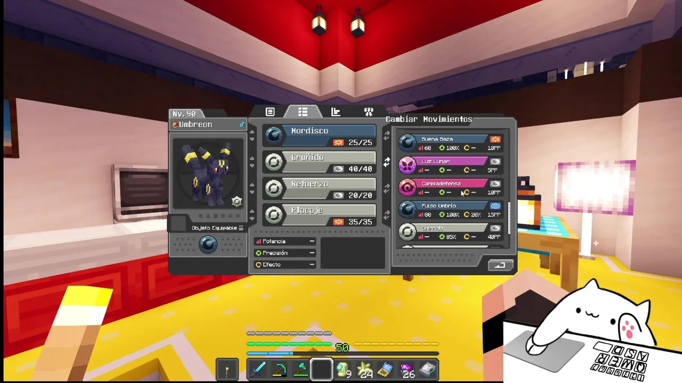The width and height of the screenshot is (682, 383).
Task: Open the ribbon-shaped tab icon
Action: [x=368, y=112]
